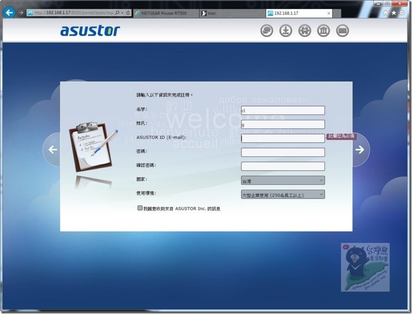The width and height of the screenshot is (412, 314).
Task: Open the download arrow icon in header
Action: point(285,31)
